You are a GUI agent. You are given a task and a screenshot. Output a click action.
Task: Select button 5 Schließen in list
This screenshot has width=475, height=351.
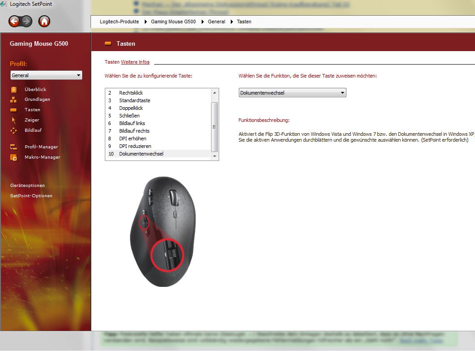point(159,116)
